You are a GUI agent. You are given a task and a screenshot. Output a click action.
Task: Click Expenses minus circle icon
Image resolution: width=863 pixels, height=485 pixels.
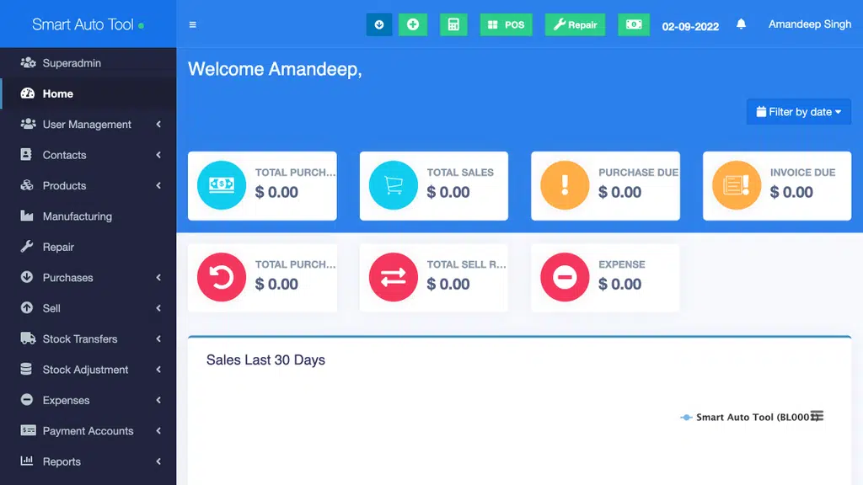pyautogui.click(x=26, y=400)
